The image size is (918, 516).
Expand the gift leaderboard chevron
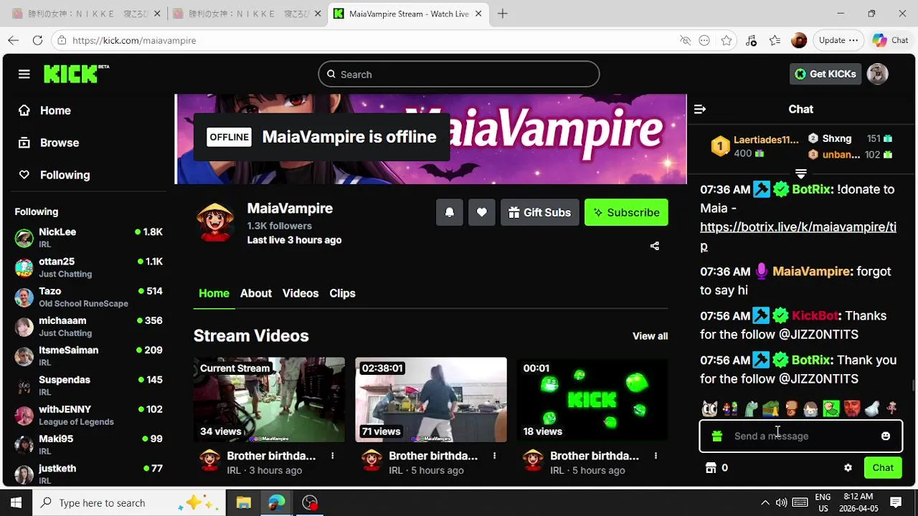(801, 174)
